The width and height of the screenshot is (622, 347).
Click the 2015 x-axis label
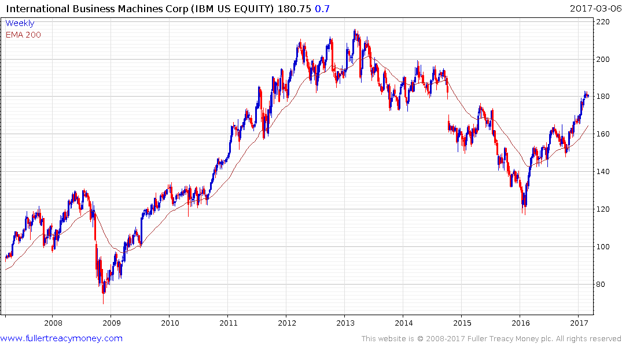pyautogui.click(x=462, y=323)
